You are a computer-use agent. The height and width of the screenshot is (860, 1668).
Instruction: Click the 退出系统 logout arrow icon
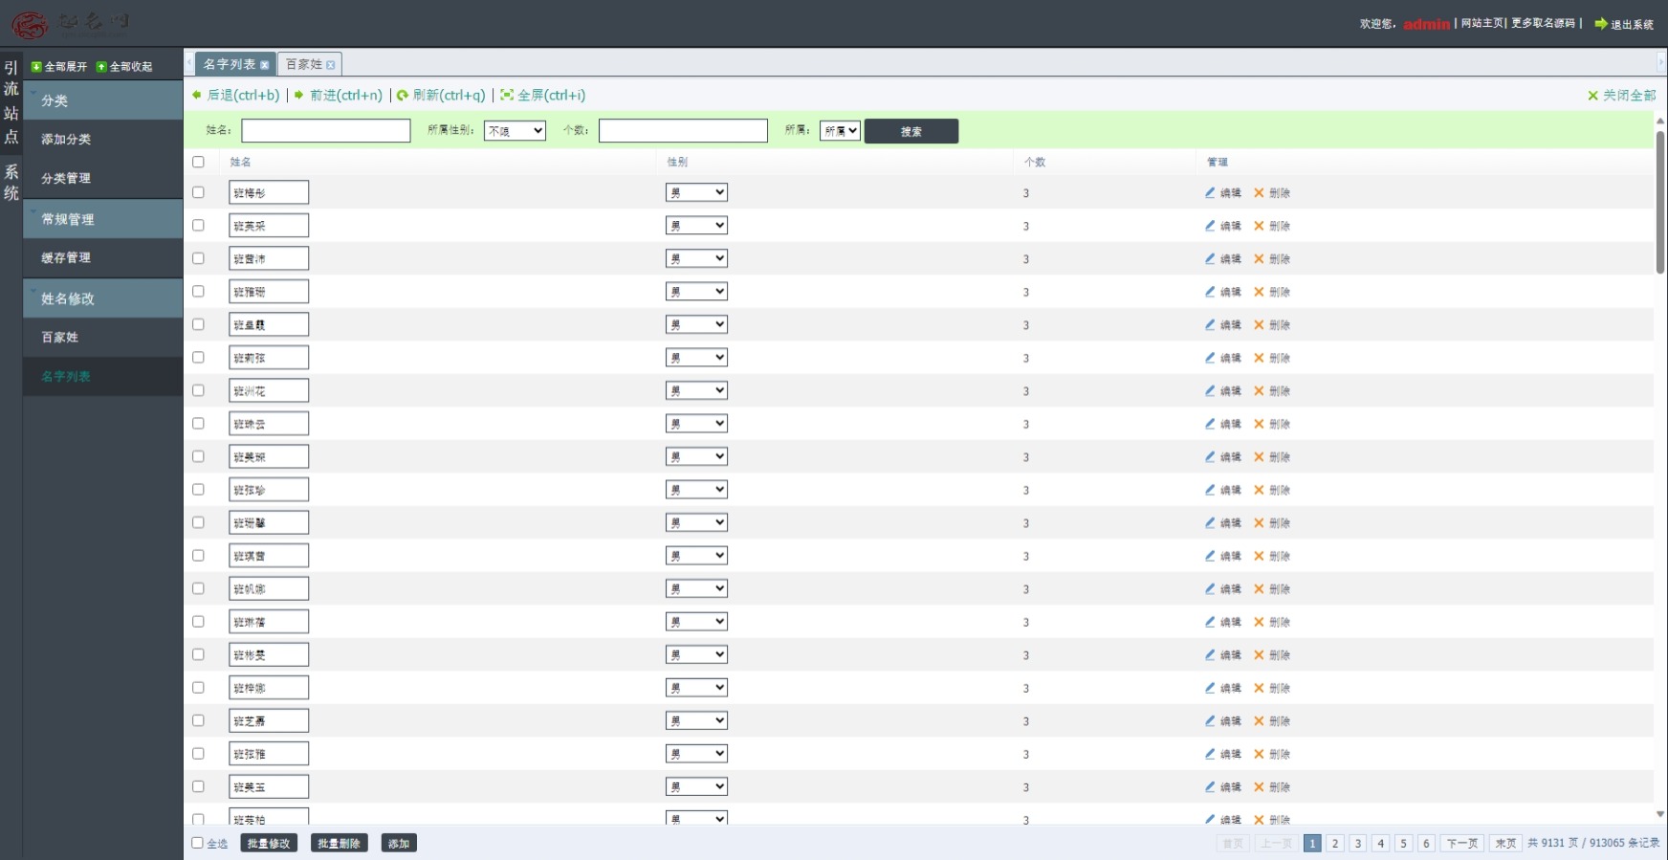click(x=1600, y=24)
